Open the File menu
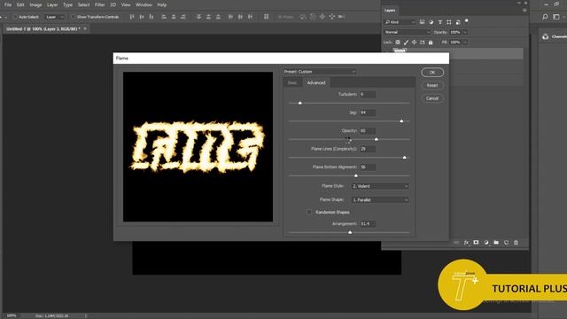The height and width of the screenshot is (319, 567). (8, 4)
